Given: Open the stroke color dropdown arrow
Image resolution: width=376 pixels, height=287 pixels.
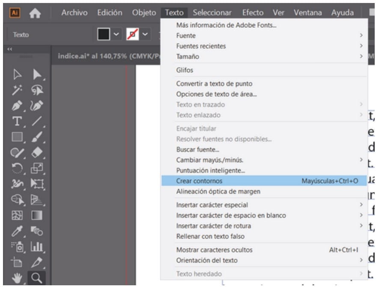Looking at the screenshot, I should [x=146, y=34].
